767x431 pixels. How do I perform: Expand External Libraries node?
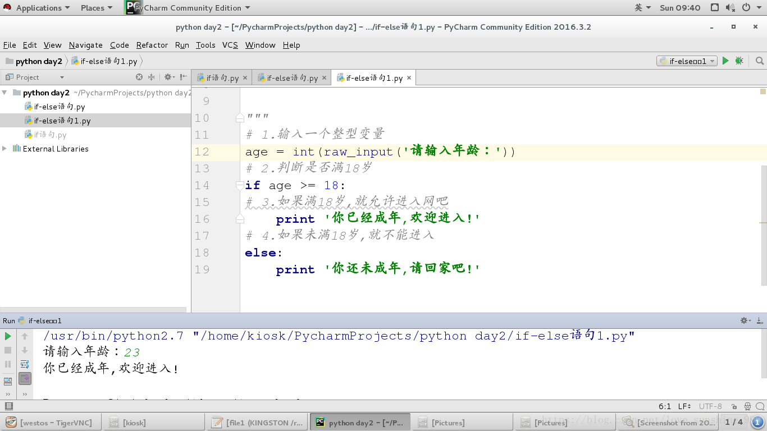4,149
